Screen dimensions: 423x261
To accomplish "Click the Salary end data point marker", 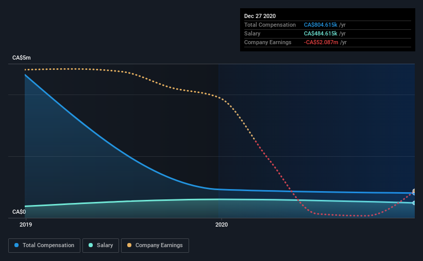I will pyautogui.click(x=414, y=203).
